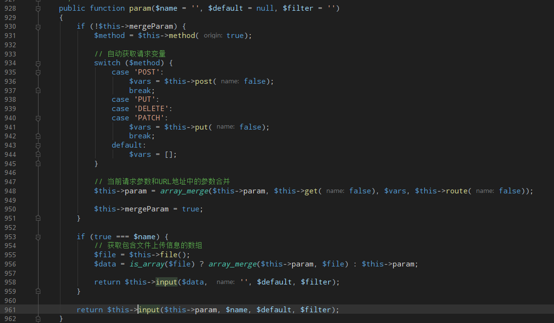Screen dimensions: 554x323
Task: Click the empty array [] on line 944
Action: point(169,154)
